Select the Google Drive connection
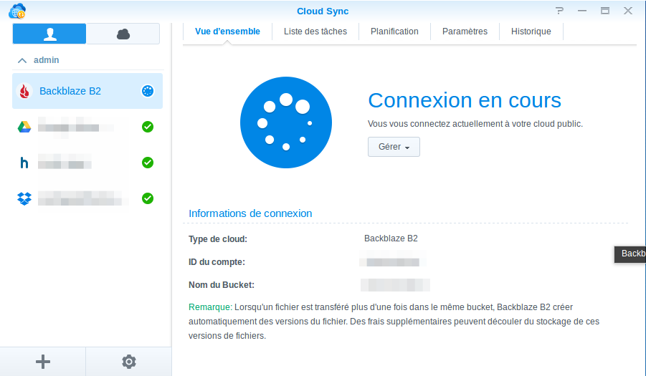646x376 pixels. (87, 127)
